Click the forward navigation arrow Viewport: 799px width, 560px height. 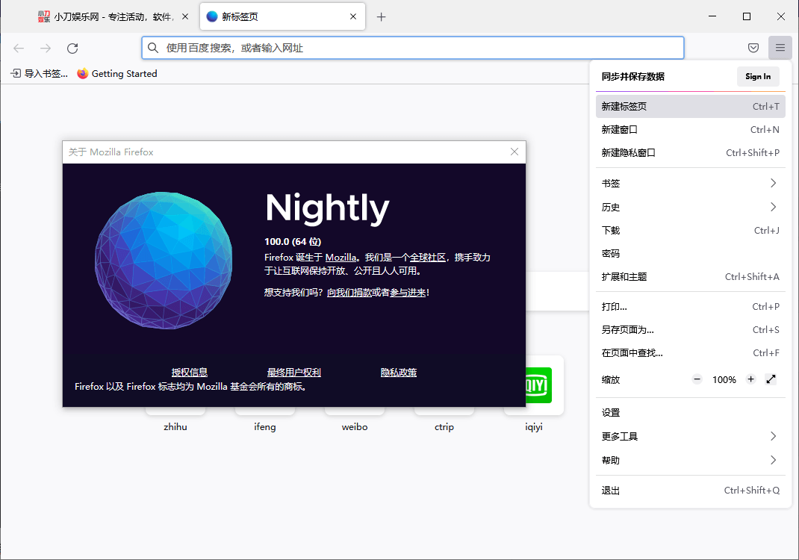(x=45, y=48)
